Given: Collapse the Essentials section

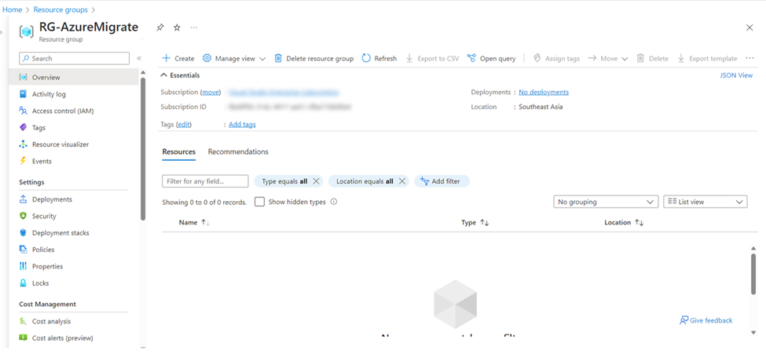Looking at the screenshot, I should [x=180, y=75].
